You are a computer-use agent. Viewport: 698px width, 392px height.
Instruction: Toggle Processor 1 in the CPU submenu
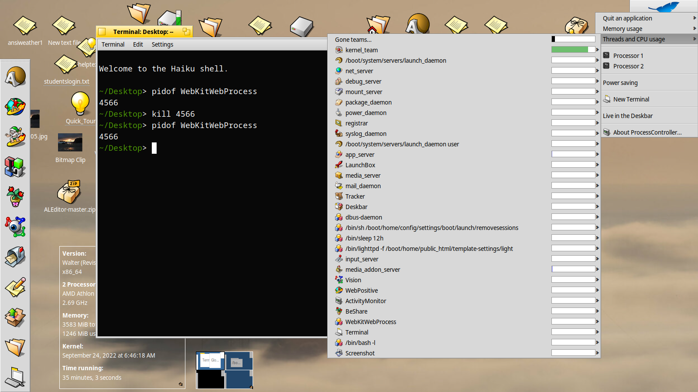pos(627,55)
